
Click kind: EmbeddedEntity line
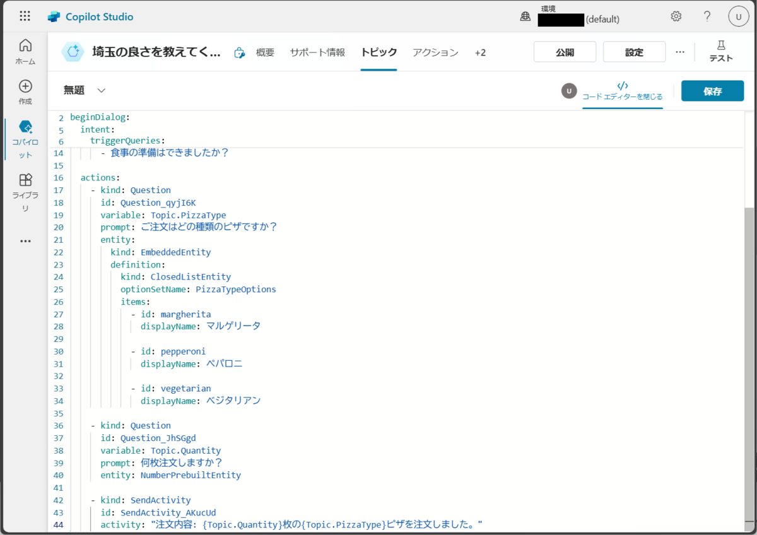tap(160, 252)
